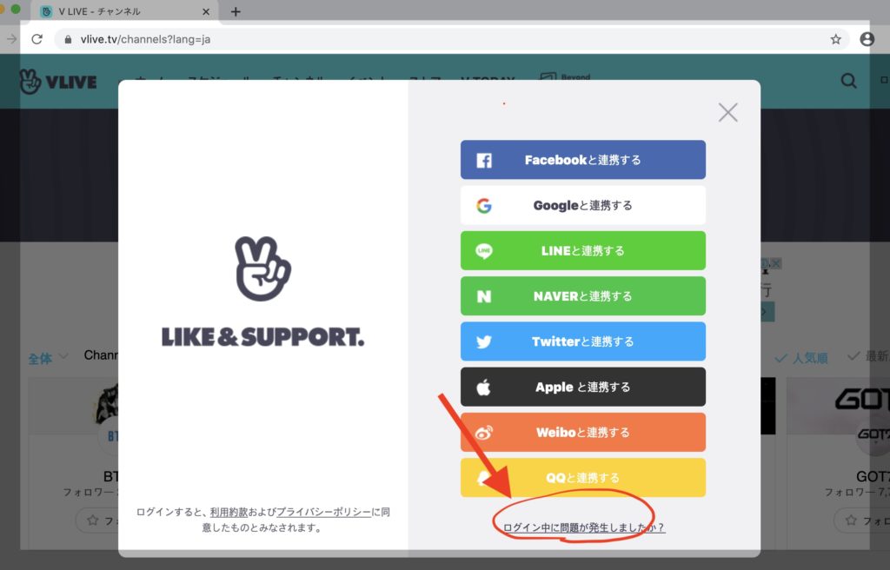Screen dimensions: 890x570
Task: Open VLIVE home logo in header
Action: point(58,82)
